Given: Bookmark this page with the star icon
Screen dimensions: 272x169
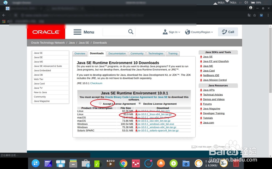Looking at the screenshot, I should [x=255, y=15].
